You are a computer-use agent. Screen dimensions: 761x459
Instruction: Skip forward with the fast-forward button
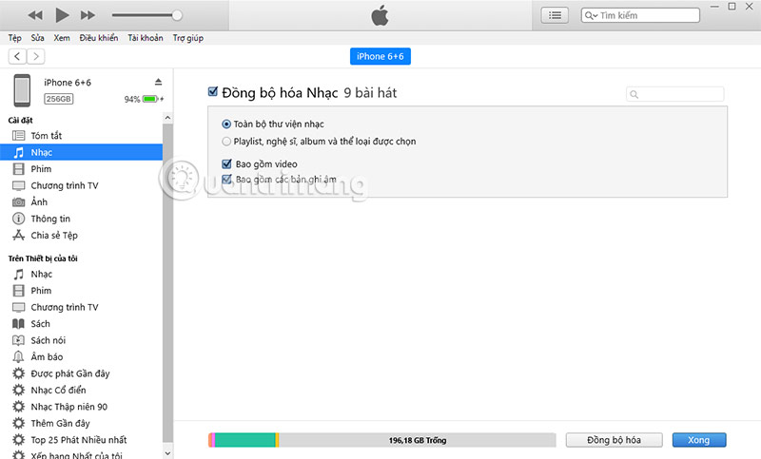pos(88,15)
